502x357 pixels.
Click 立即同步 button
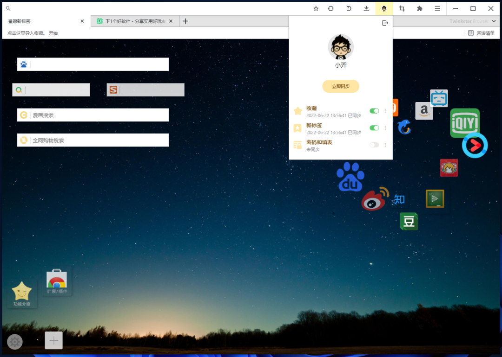[341, 86]
